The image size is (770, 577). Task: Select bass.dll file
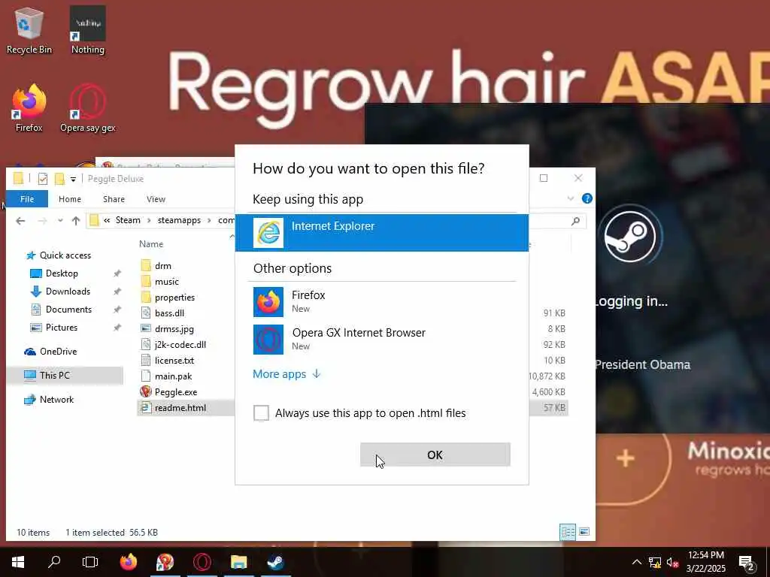[169, 313]
